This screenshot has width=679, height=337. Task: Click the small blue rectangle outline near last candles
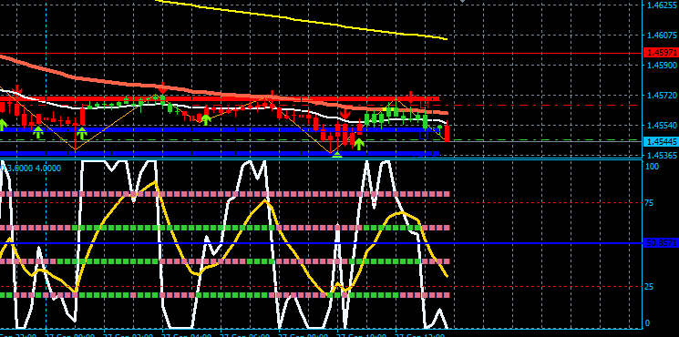point(424,135)
